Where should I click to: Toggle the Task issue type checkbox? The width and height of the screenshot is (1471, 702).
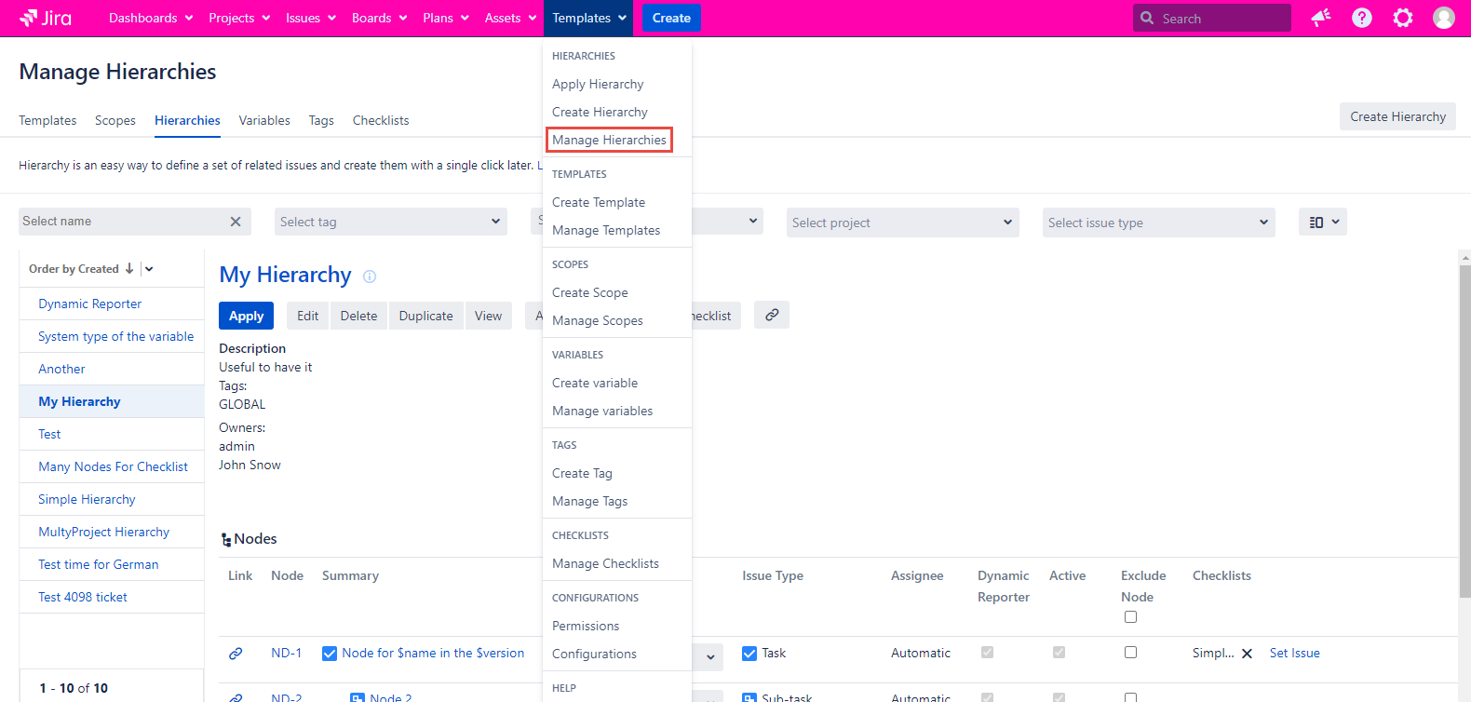(x=749, y=654)
